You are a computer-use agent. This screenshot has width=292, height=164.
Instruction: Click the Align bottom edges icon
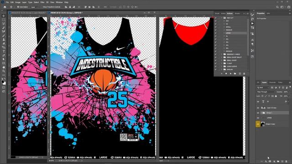click(94, 7)
